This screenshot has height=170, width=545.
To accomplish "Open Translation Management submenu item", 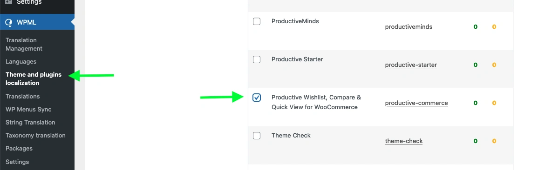I will tap(24, 44).
